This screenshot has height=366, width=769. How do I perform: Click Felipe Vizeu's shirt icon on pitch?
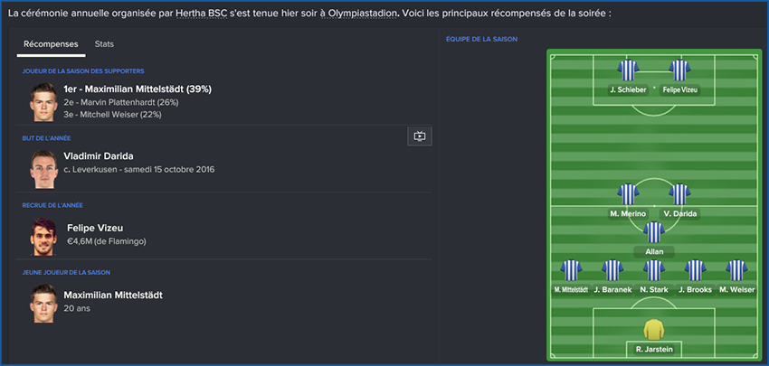click(679, 70)
